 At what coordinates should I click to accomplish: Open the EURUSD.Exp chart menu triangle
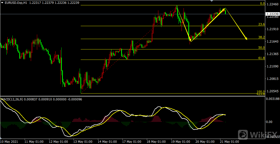[x=2, y=3]
